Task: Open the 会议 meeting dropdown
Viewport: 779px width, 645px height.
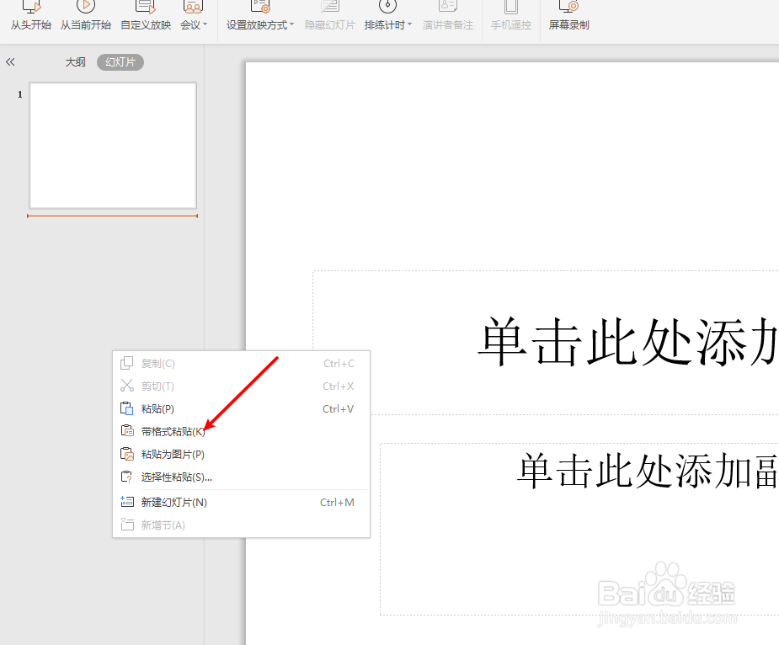Action: [193, 16]
